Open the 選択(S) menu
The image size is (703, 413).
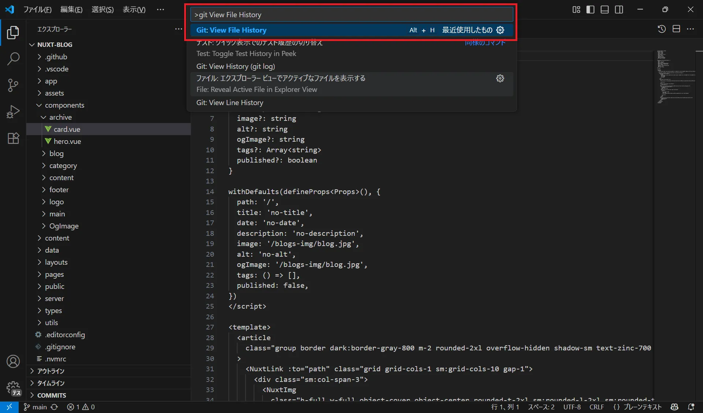coord(103,10)
